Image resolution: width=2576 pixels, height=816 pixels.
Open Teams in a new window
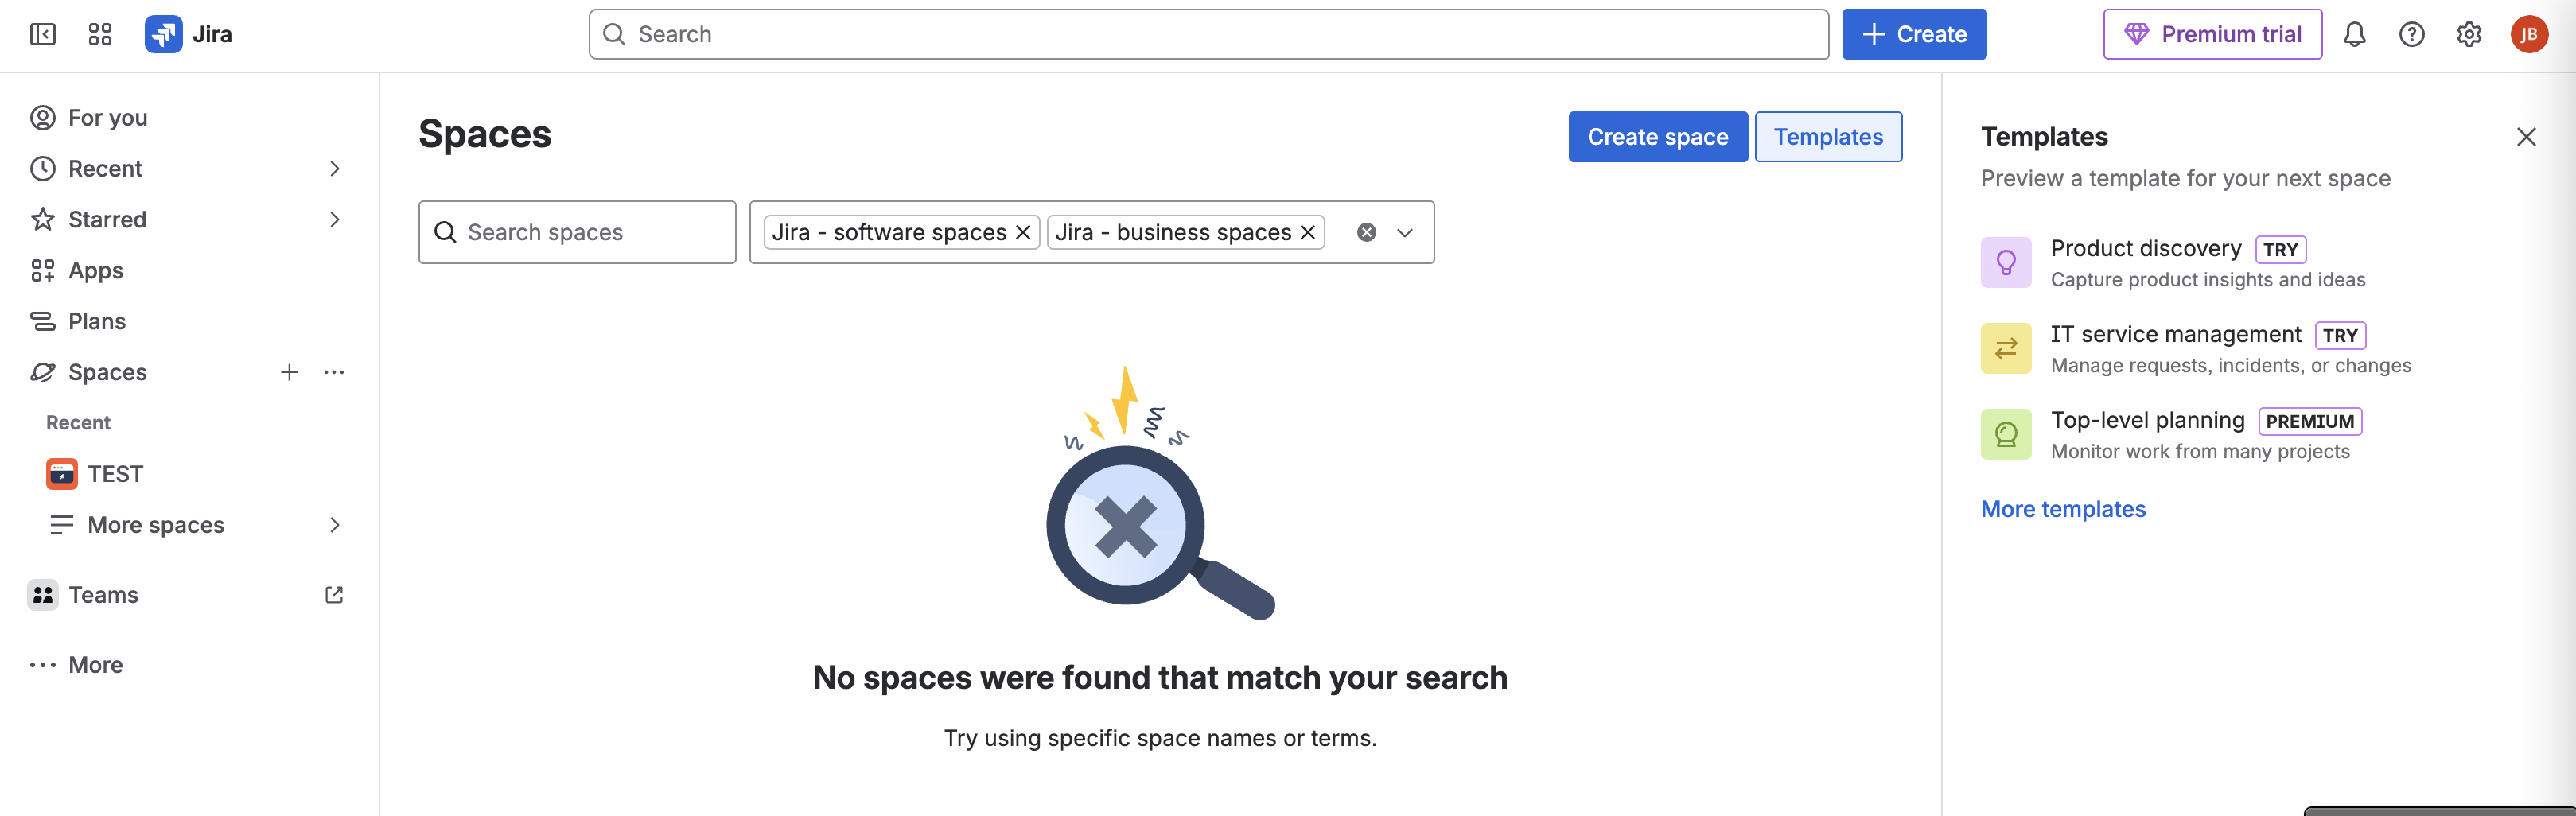pos(334,594)
